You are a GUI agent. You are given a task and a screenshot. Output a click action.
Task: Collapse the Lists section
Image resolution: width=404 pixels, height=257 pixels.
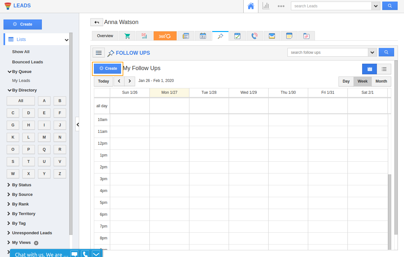tap(67, 40)
